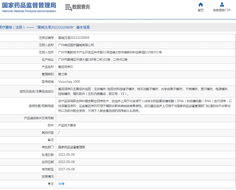Click the home (首页) icon
Viewport: 236px width, 190px height.
tap(201, 5)
